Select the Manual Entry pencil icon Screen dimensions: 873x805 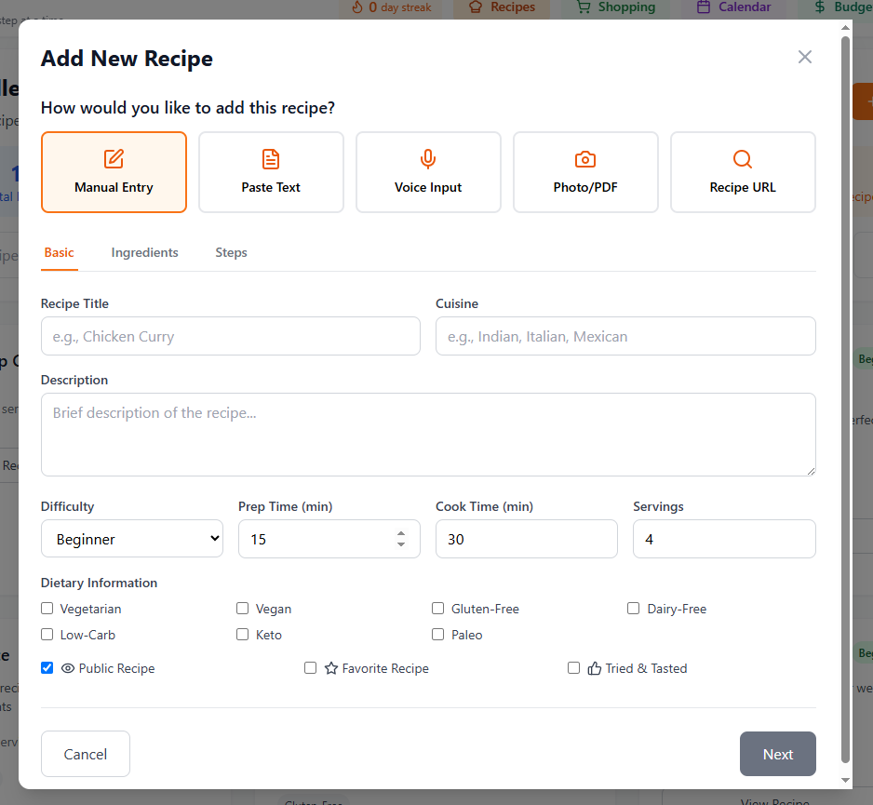pos(114,159)
